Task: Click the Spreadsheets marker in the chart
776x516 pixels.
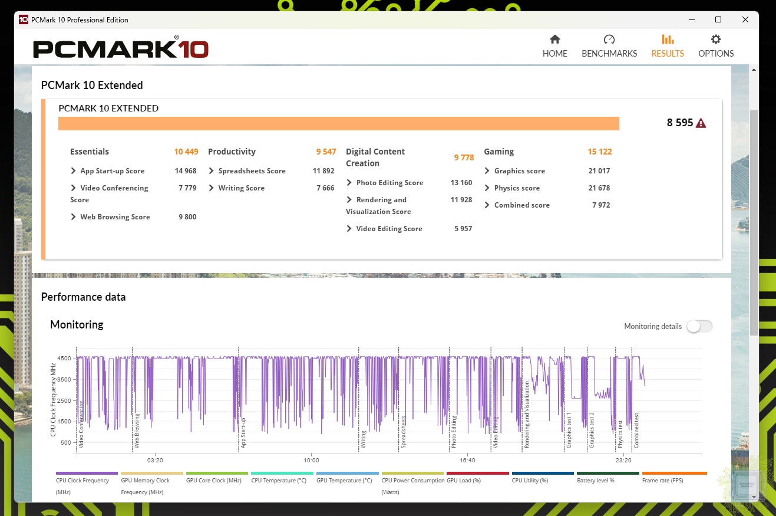Action: (404, 432)
